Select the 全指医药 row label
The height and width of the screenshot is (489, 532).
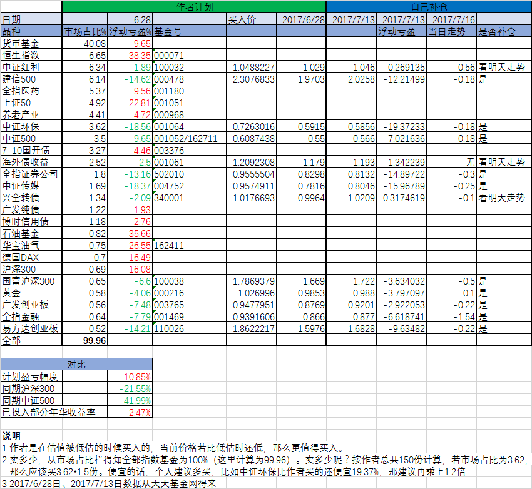coord(31,91)
